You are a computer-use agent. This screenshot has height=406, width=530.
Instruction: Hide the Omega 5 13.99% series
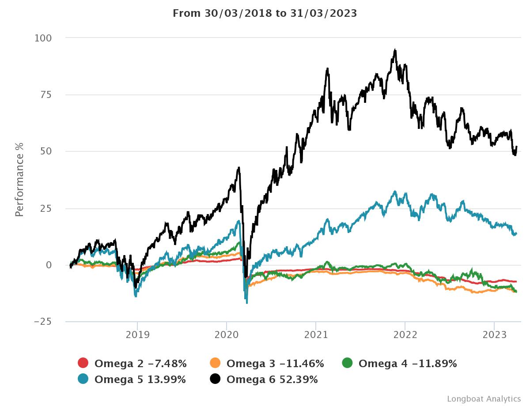140,380
